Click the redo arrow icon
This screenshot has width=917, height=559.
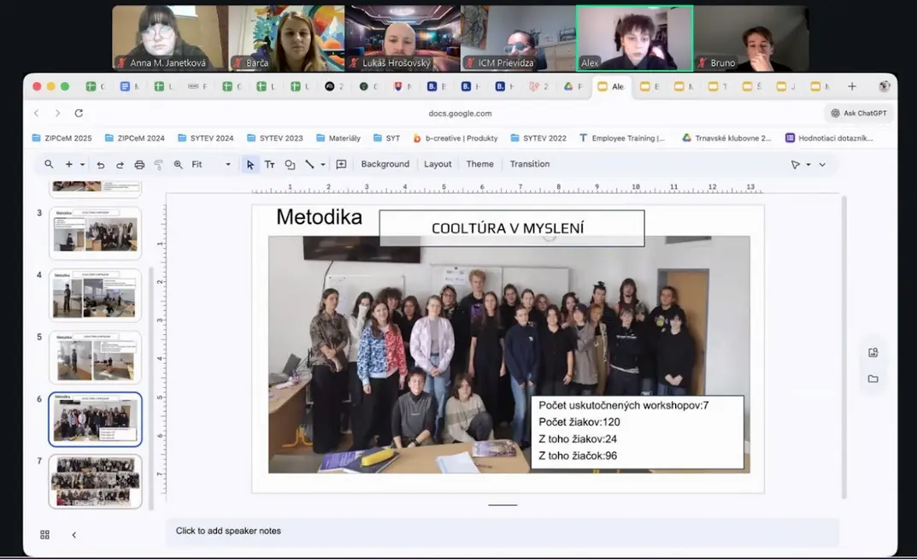(120, 164)
